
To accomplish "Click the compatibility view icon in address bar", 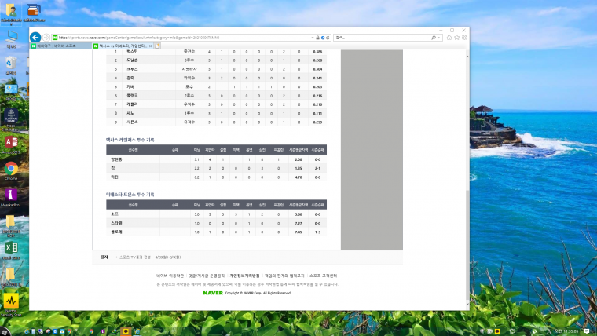I will [x=323, y=38].
